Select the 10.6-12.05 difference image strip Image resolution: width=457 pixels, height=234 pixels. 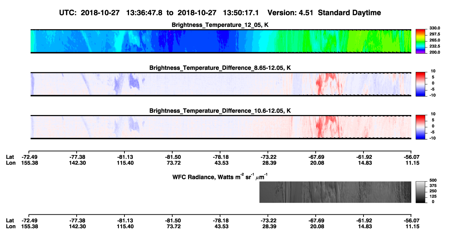coord(221,127)
